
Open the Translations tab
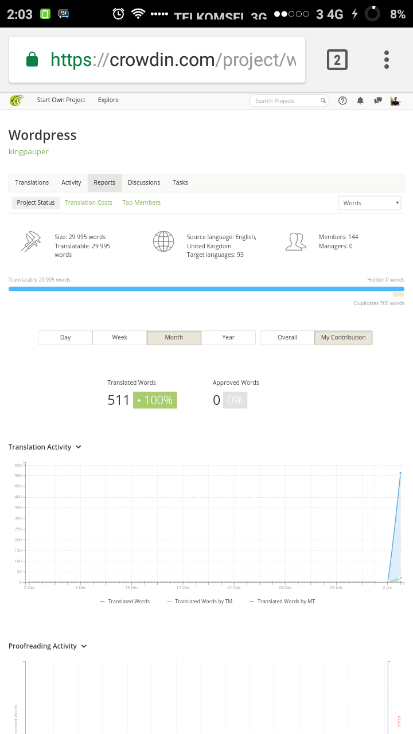[x=32, y=182]
